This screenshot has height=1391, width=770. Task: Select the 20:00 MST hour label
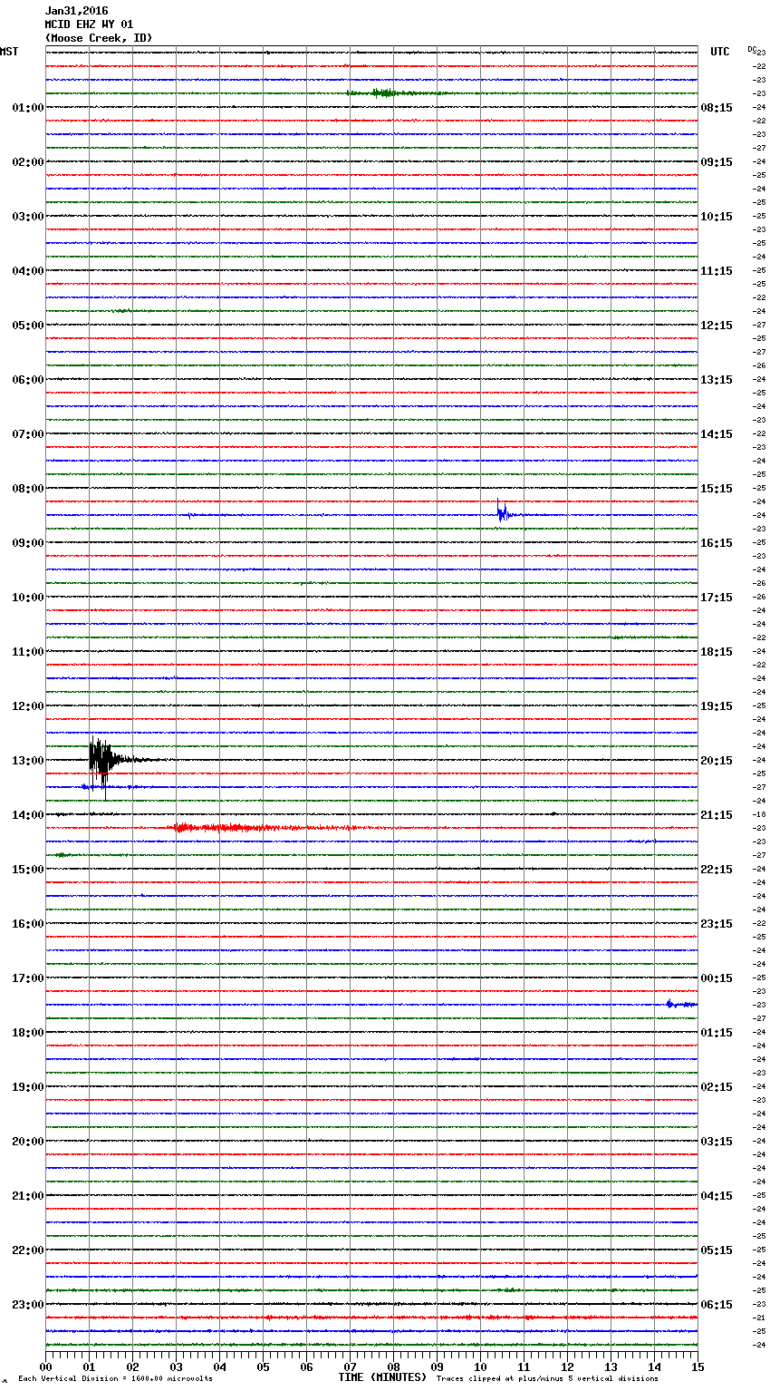(27, 1142)
